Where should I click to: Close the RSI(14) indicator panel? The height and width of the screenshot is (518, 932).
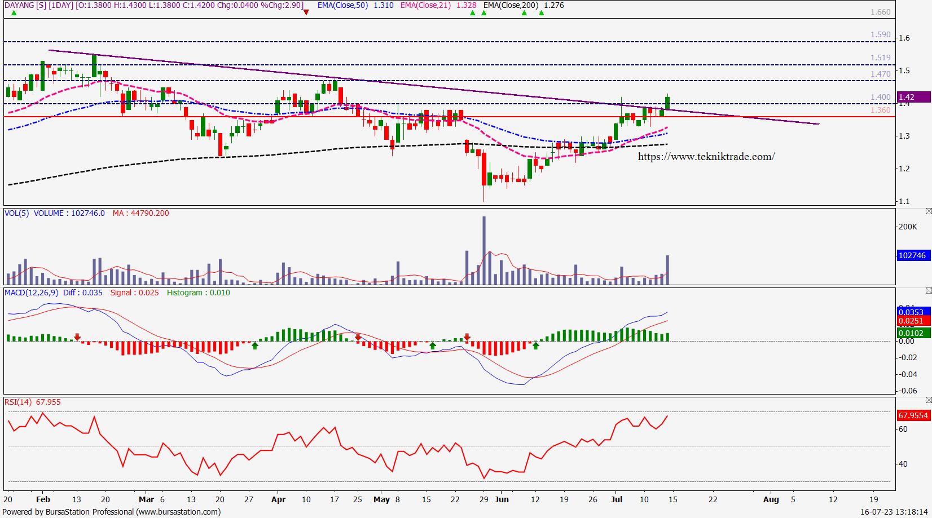(928, 400)
